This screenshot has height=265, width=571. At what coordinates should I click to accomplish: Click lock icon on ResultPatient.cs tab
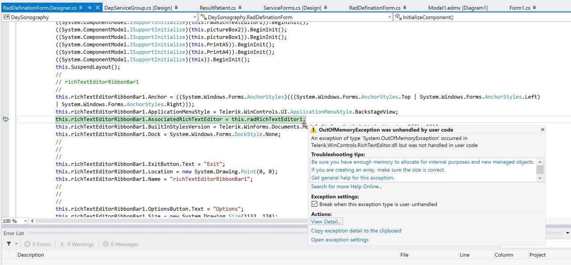240,8
